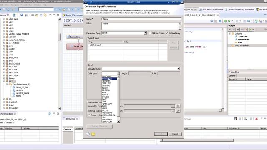Screen dimensions: 267x150
Task: Browse for Internal To External conversion function
Action: pyautogui.click(x=173, y=106)
